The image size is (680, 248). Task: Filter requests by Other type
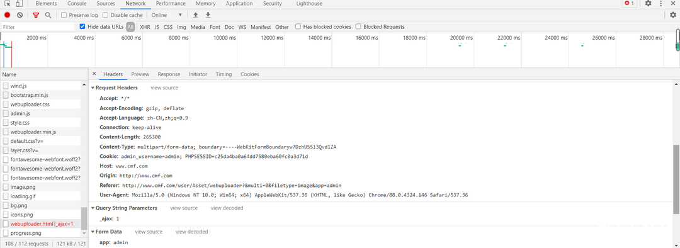point(282,27)
